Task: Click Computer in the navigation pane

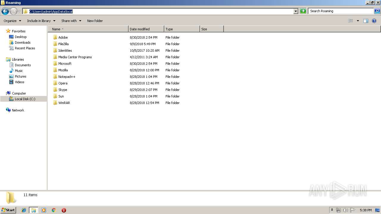Action: (19, 93)
